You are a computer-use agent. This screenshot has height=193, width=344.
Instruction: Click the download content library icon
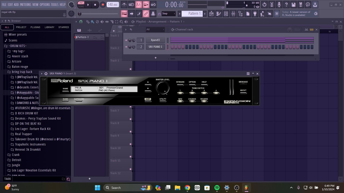315,5
